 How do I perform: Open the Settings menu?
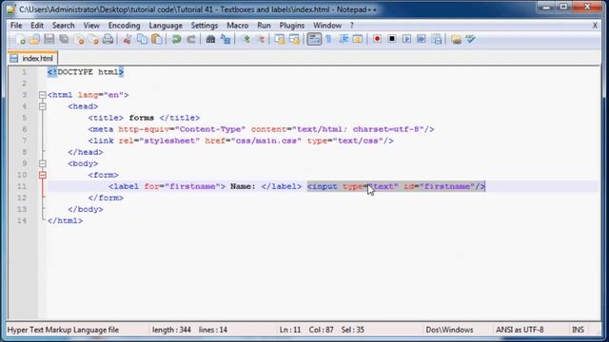pos(205,26)
